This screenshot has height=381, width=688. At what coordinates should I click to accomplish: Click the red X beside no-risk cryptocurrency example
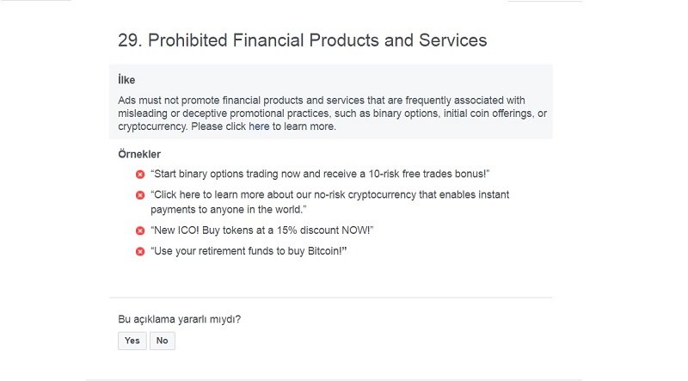[140, 195]
